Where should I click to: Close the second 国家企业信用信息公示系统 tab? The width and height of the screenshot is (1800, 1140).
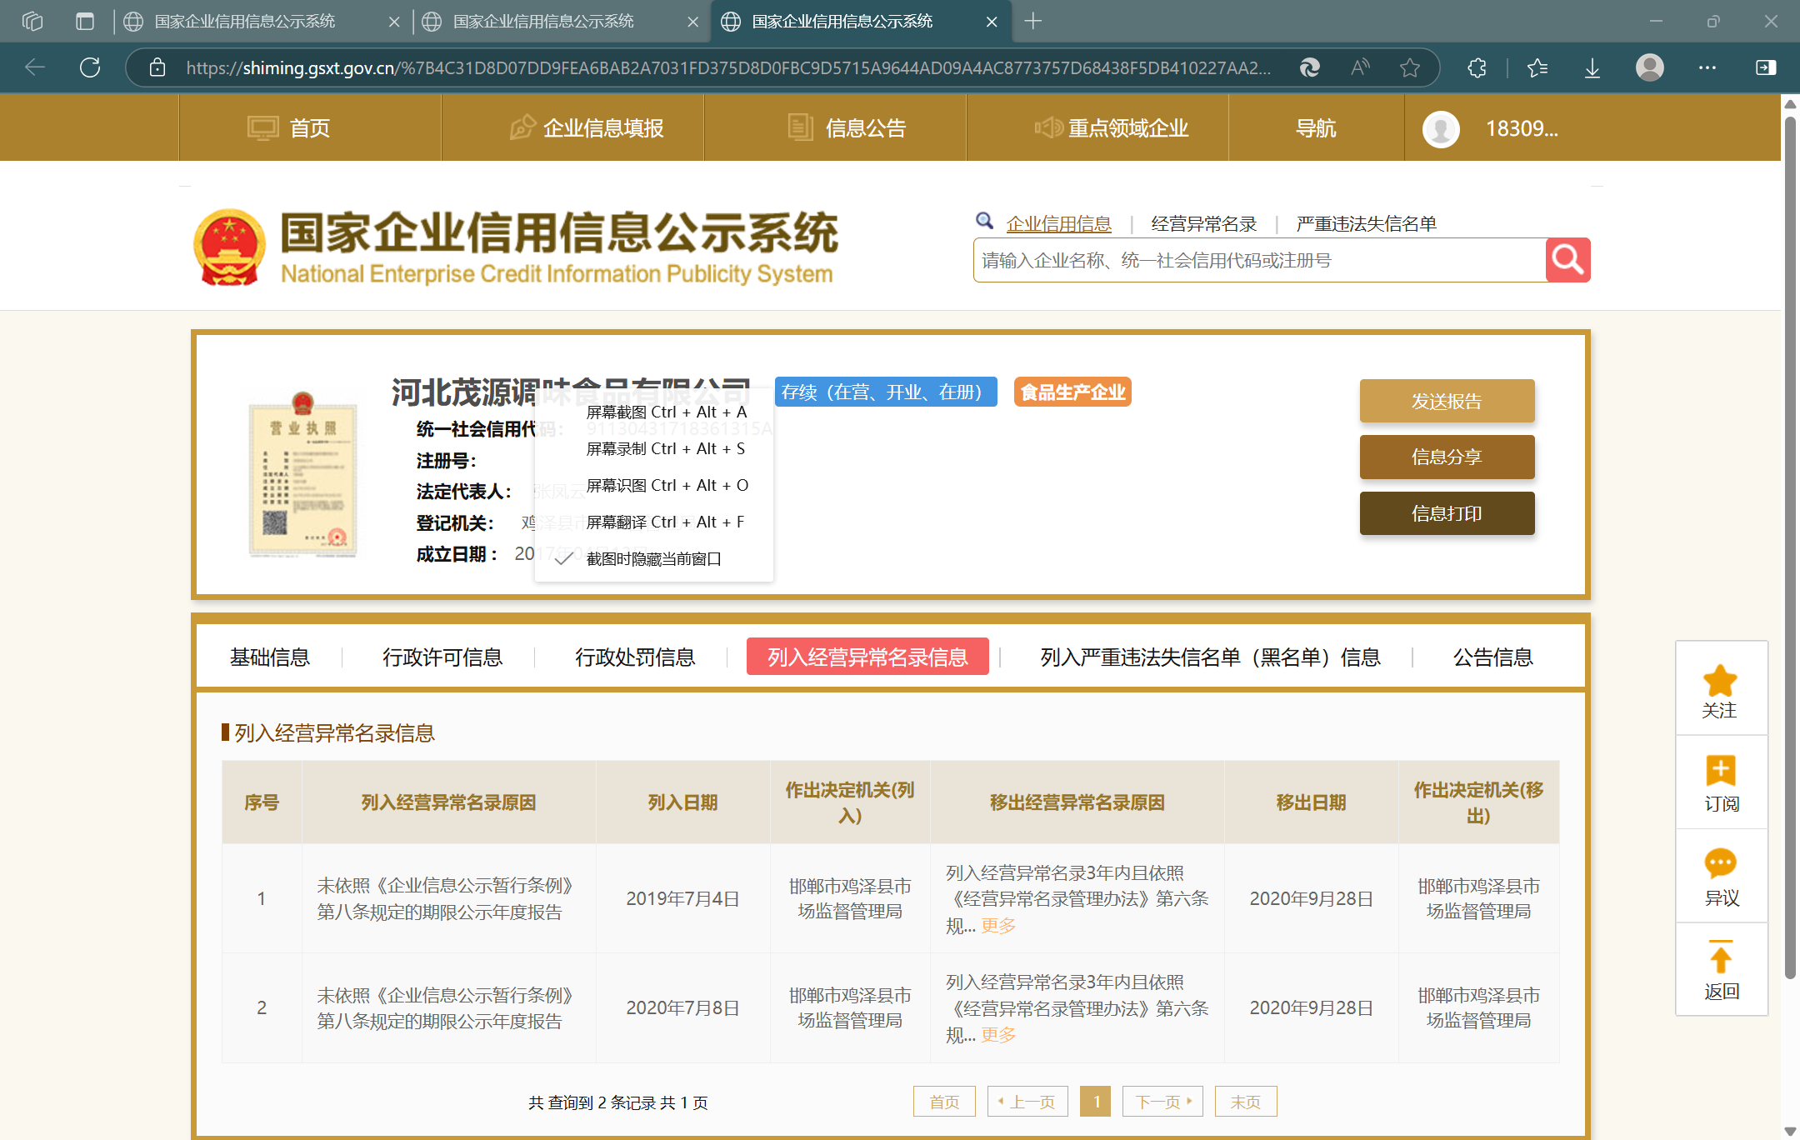(x=692, y=22)
